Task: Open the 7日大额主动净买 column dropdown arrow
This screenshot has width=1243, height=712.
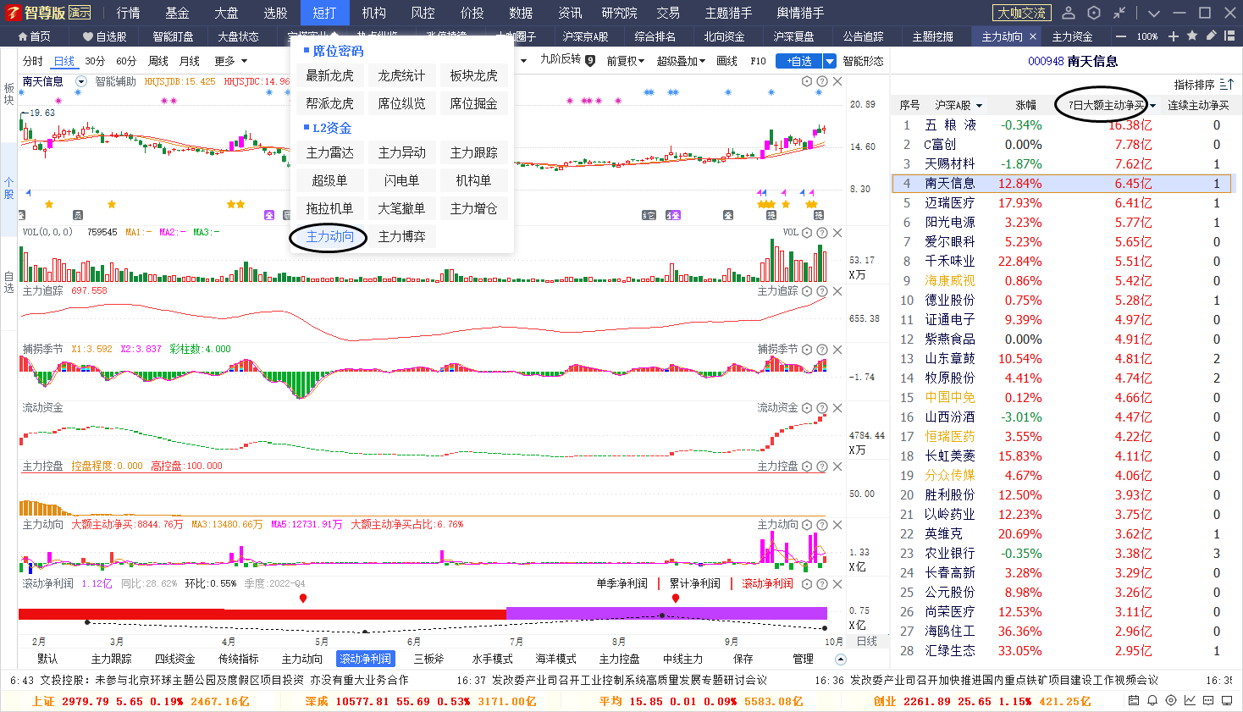Action: pos(1152,106)
